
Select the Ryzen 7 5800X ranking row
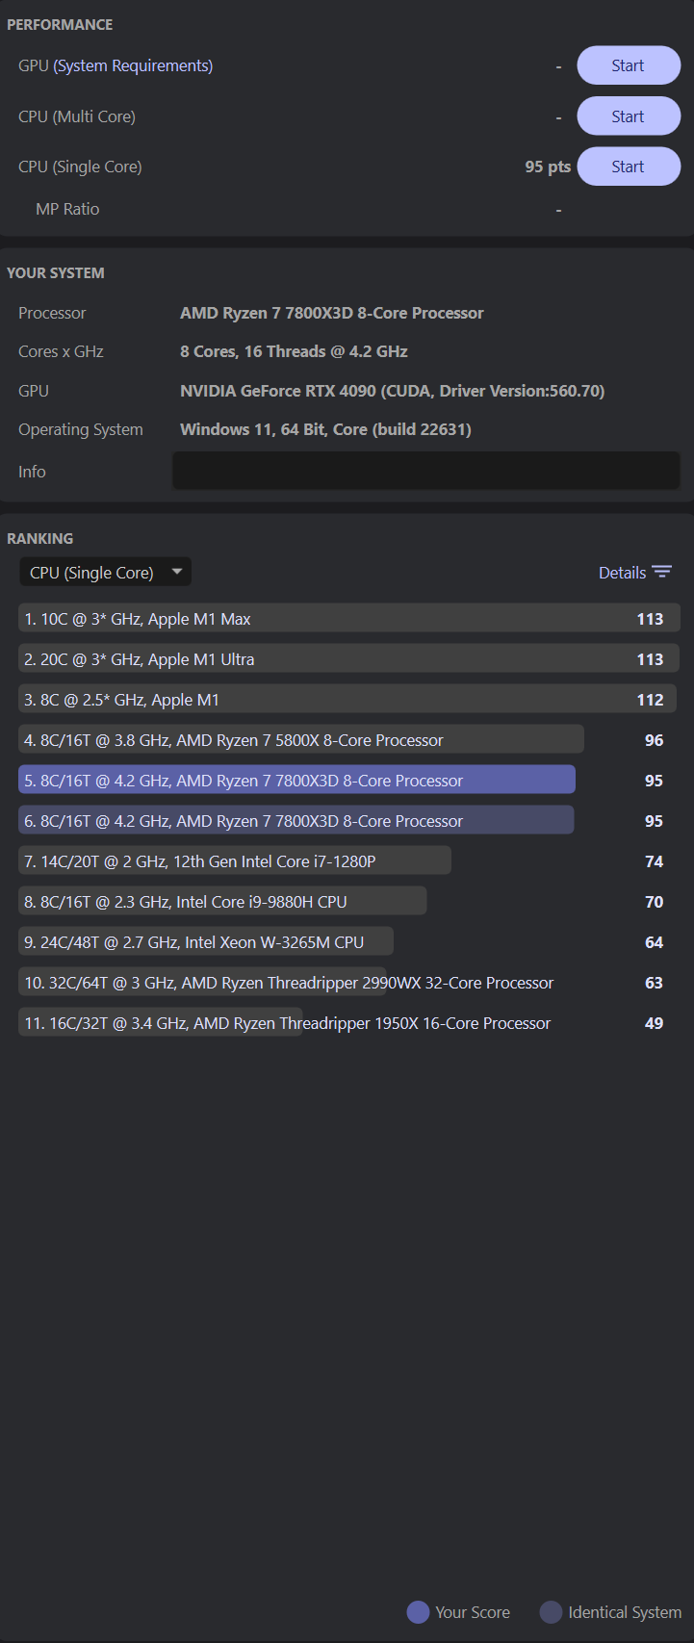[348, 740]
